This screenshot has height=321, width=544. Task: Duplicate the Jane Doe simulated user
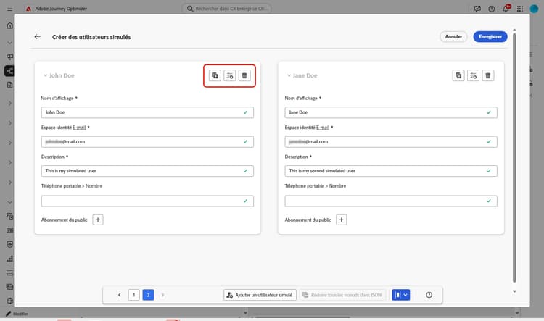coord(458,75)
